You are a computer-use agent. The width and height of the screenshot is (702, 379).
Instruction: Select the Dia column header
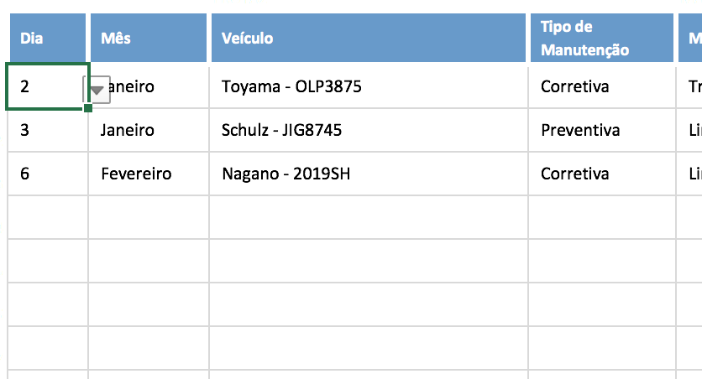pos(48,39)
